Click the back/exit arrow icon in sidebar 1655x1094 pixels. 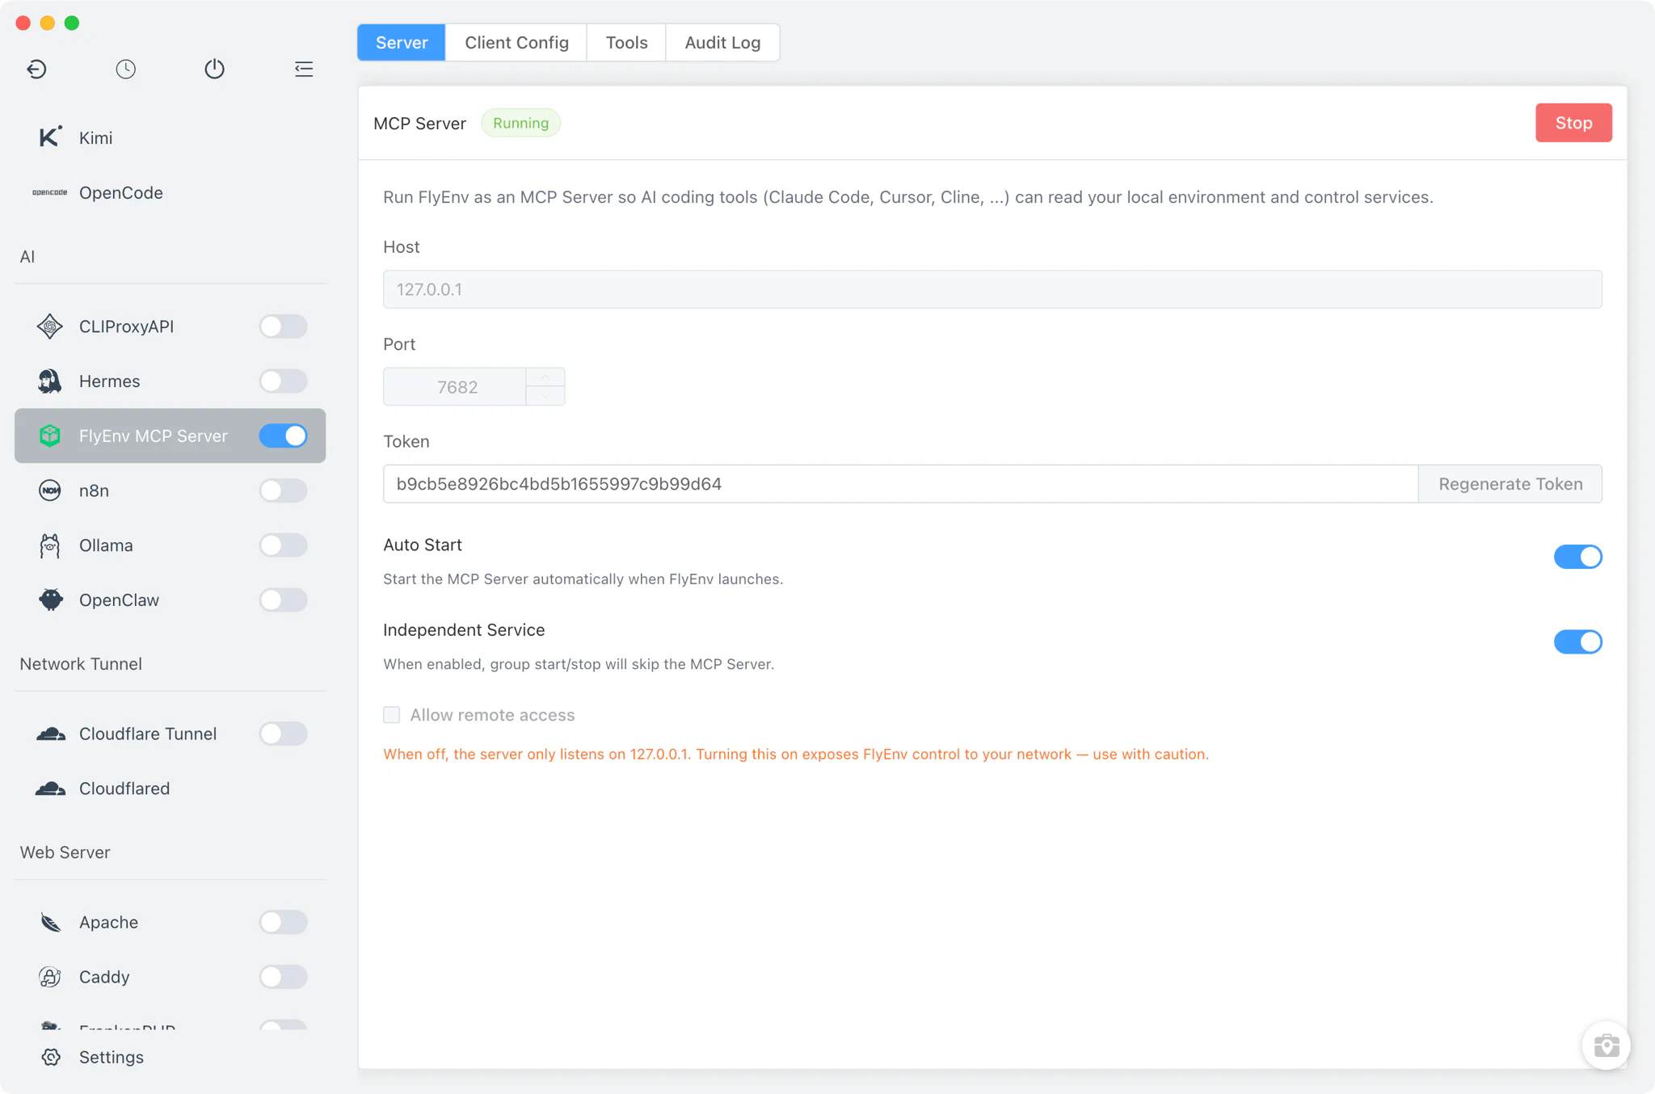pos(36,69)
